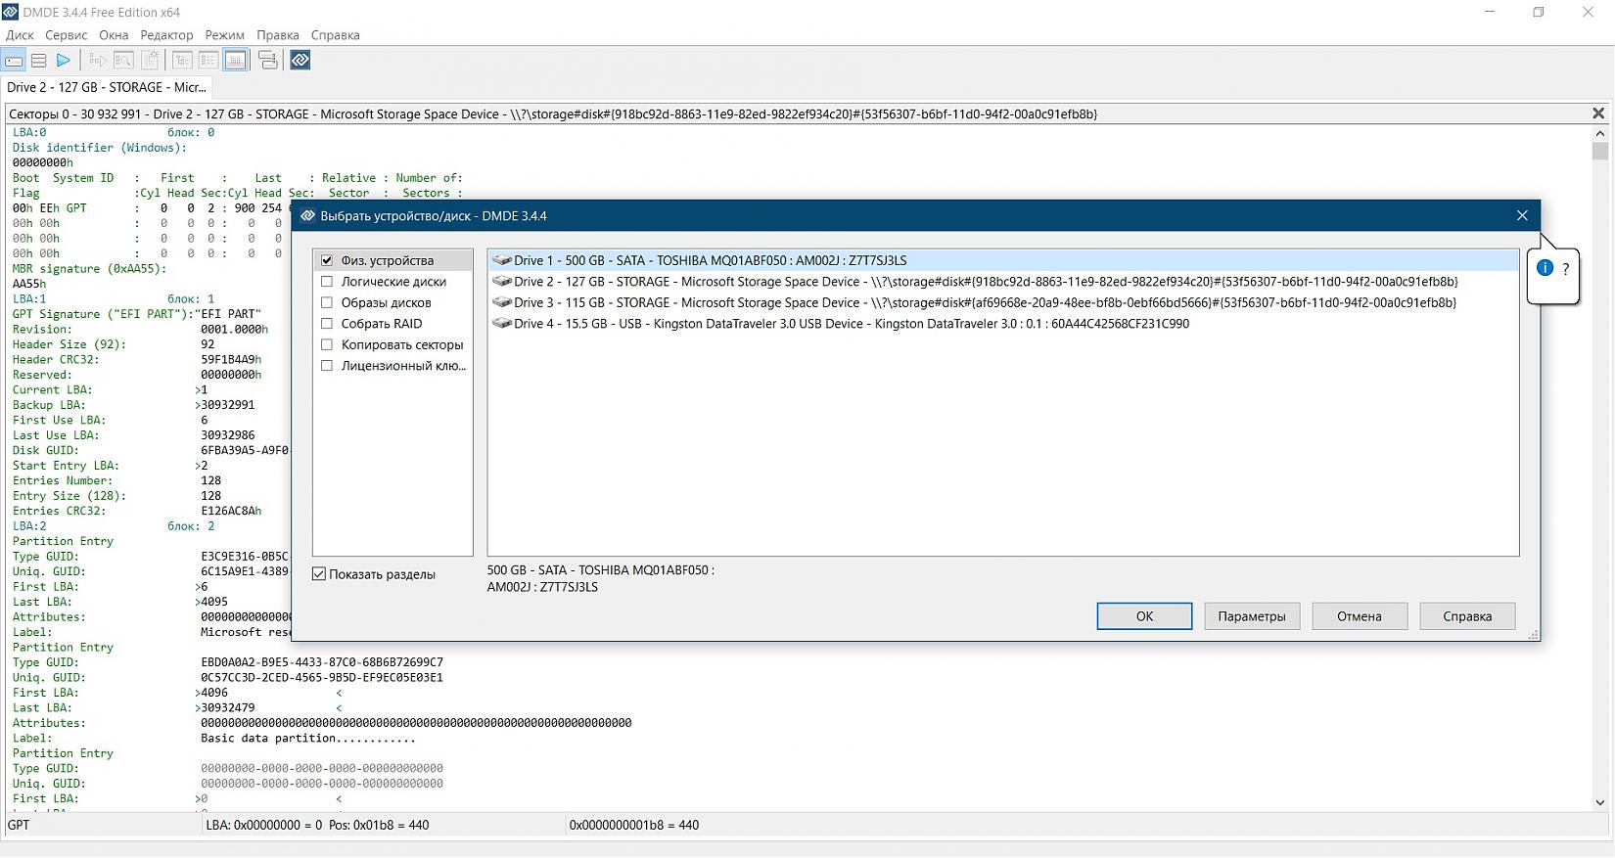Click the 0C57CC3D-2CED unique GUID value
Viewport: 1615px width, 858px height.
click(322, 678)
